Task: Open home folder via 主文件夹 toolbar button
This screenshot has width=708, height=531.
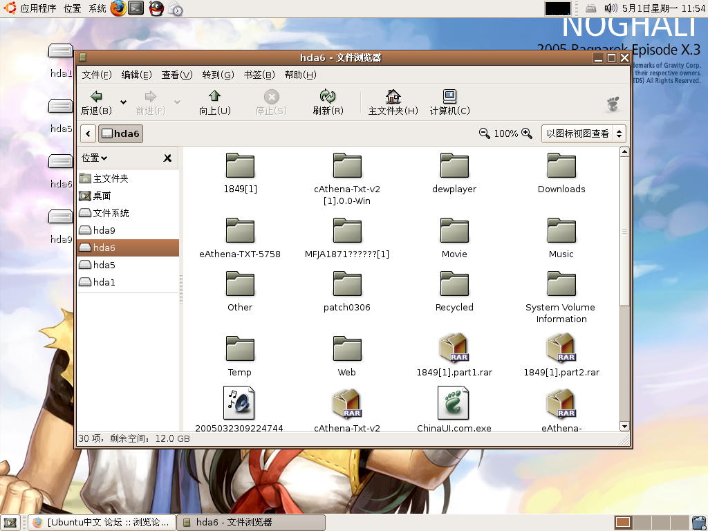Action: [x=393, y=102]
